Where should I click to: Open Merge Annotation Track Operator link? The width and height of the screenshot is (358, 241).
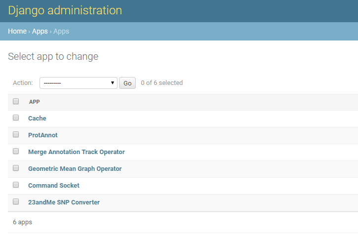coord(76,152)
